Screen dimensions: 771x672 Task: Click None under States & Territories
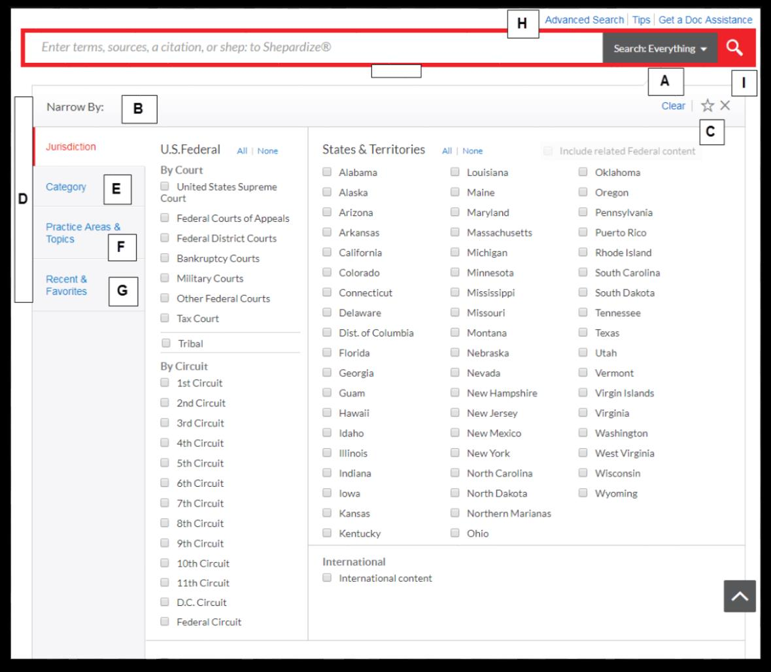472,151
